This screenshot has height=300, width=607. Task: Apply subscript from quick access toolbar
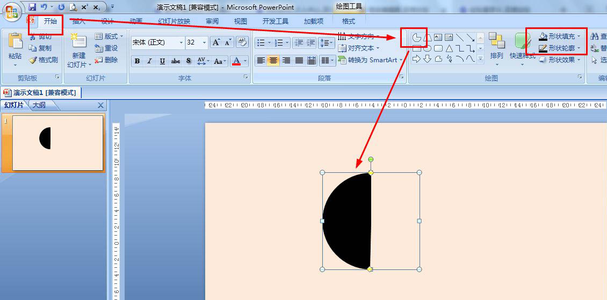coord(97,7)
